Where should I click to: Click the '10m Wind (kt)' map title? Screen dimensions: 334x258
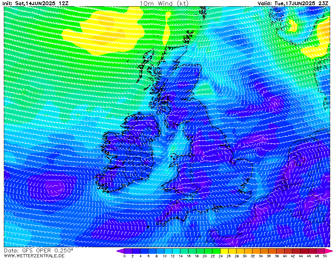tap(164, 3)
